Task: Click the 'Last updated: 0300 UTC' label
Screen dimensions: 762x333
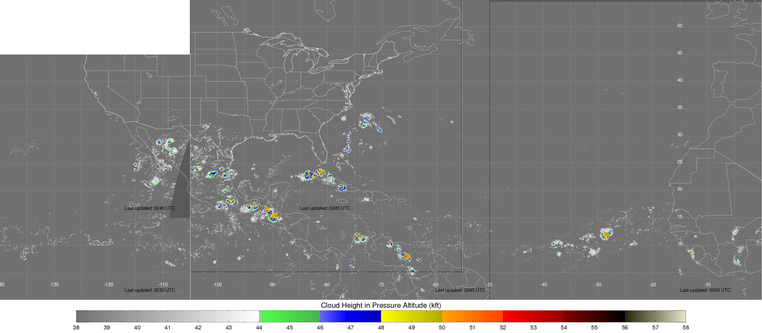Action: tap(705, 290)
